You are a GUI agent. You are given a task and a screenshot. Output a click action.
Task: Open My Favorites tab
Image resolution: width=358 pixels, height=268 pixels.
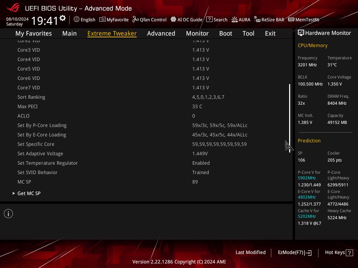point(34,33)
